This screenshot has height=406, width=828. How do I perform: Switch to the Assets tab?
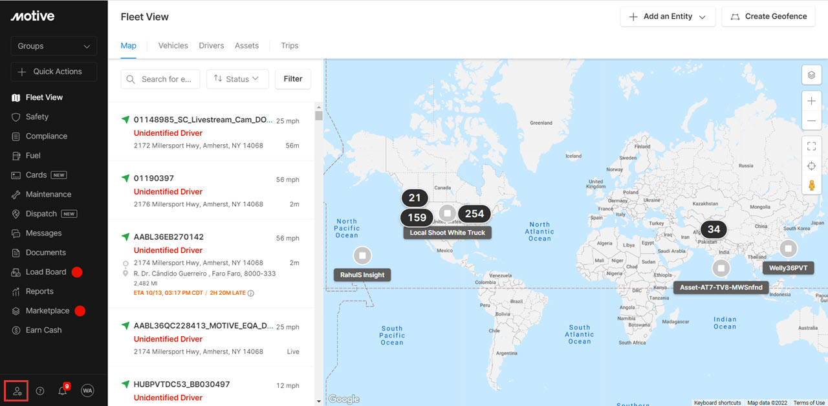[246, 46]
